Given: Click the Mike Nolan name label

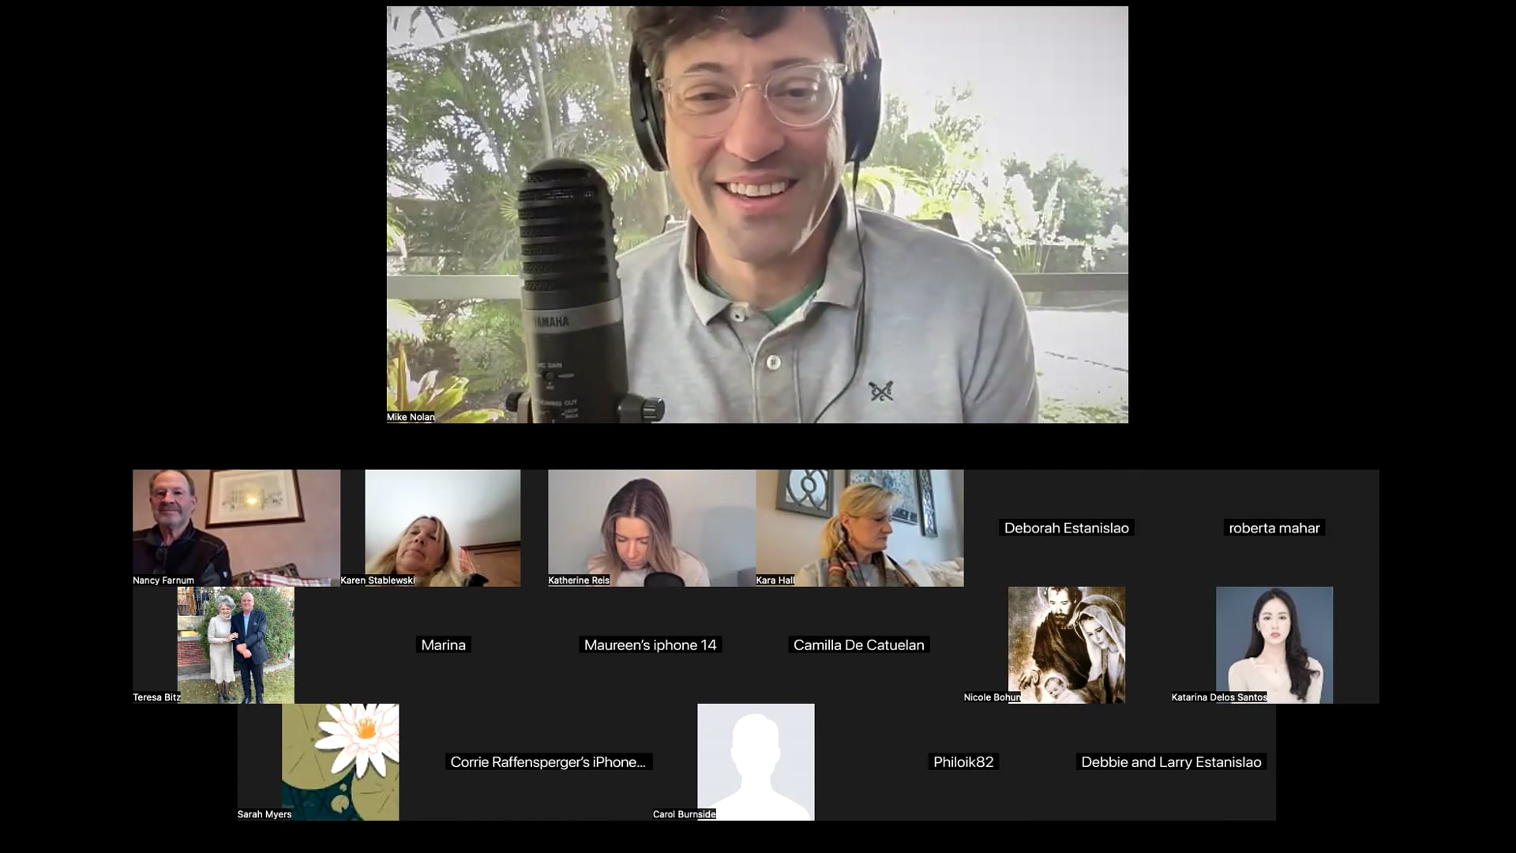Looking at the screenshot, I should [410, 417].
